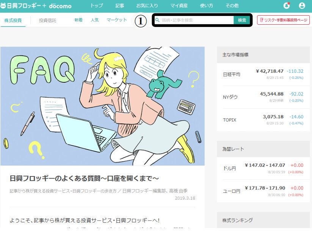This screenshot has width=312, height=236.
Task: Open the 株式投資 tab
Action: (x=13, y=20)
